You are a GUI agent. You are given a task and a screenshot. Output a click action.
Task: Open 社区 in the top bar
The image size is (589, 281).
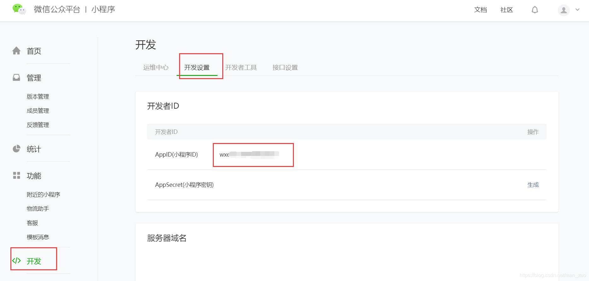tap(507, 10)
